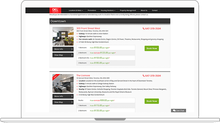The image size is (220, 123).
Task: Click phone icon beside 300 Front Street number
Action: click(x=144, y=28)
